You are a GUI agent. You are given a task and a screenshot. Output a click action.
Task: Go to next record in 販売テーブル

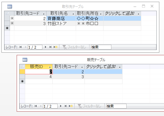(x=61, y=106)
